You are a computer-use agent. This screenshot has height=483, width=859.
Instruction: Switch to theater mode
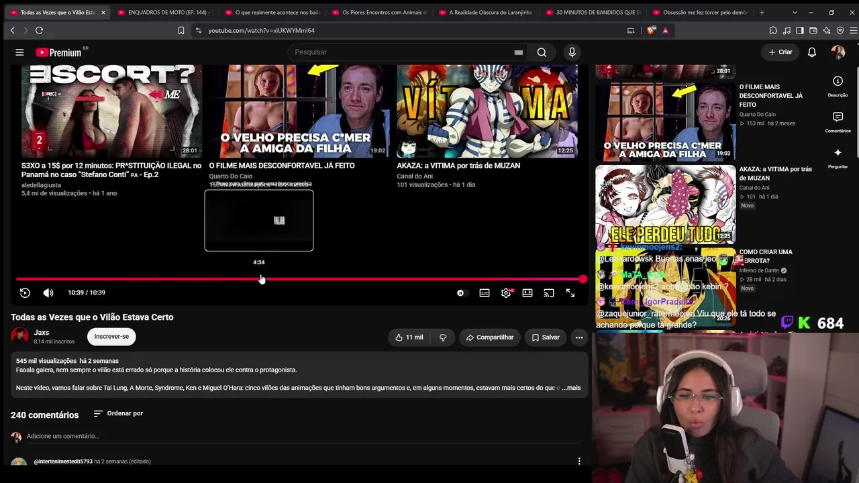527,293
